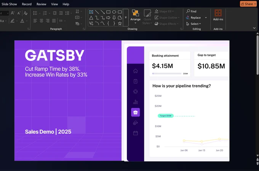This screenshot has width=259, height=171.
Task: Expand the shapes gallery More arrow
Action: pyautogui.click(x=126, y=17)
